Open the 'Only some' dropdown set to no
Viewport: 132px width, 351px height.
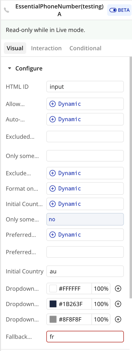click(85, 219)
